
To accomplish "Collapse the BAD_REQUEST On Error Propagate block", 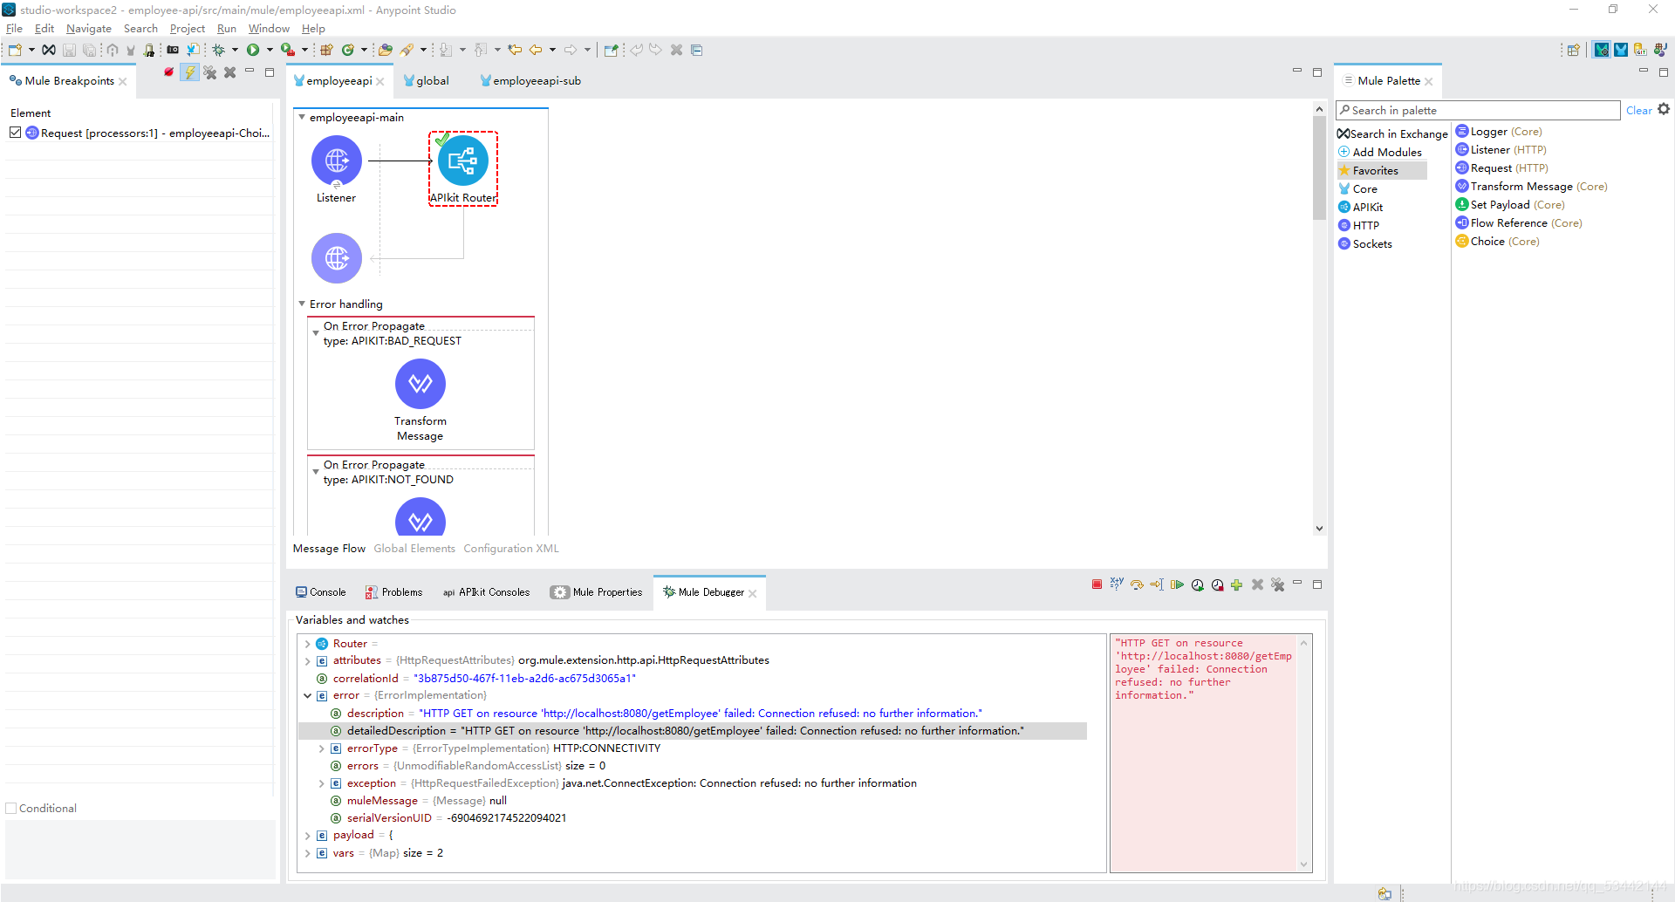I will 316,333.
